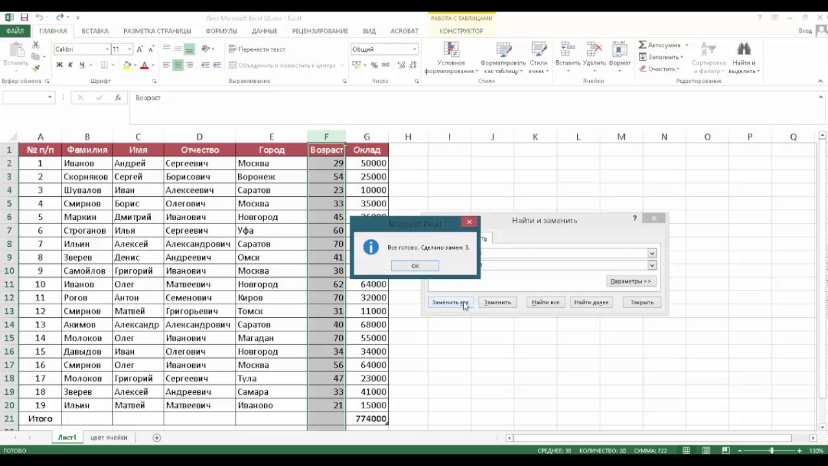Apply the yellow fill color swatch
The image size is (828, 466).
pyautogui.click(x=127, y=65)
